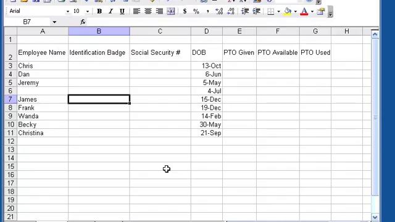Image resolution: width=395 pixels, height=222 pixels.
Task: Click Increase Decimal icon
Action: coord(219,11)
